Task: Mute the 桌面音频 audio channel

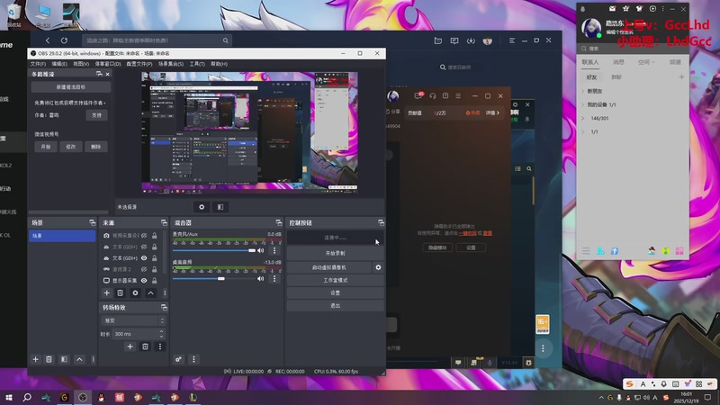Action: click(x=260, y=279)
